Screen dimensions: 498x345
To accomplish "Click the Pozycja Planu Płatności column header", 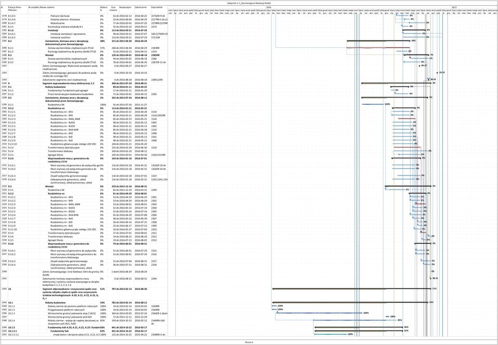I will [x=15, y=8].
